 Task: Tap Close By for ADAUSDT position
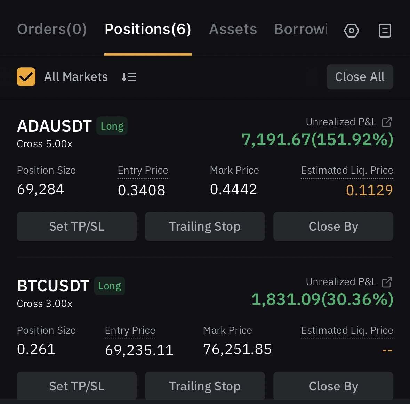(x=333, y=226)
